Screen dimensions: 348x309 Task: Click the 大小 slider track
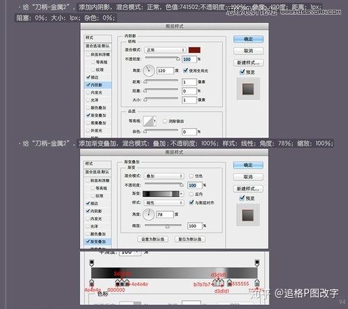161,99
